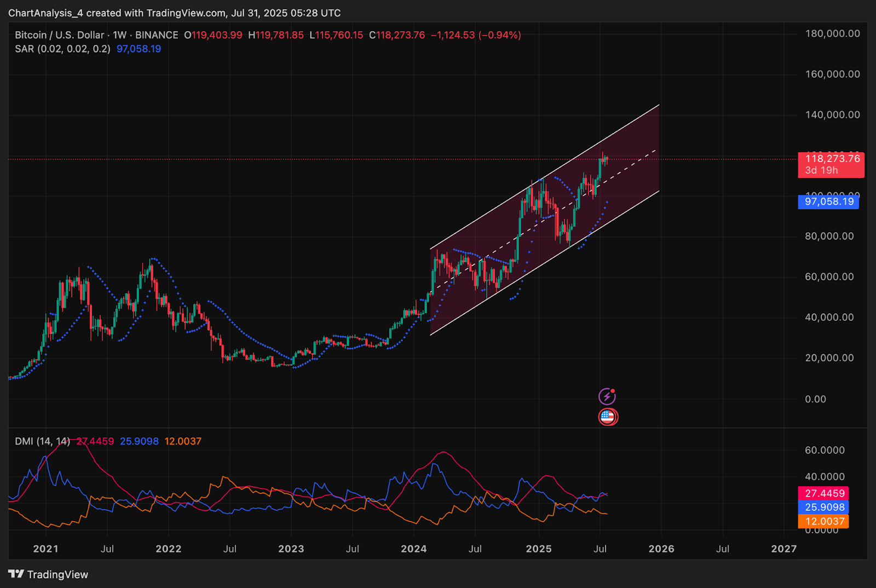Click the TradingView logo at bottom left

[48, 574]
